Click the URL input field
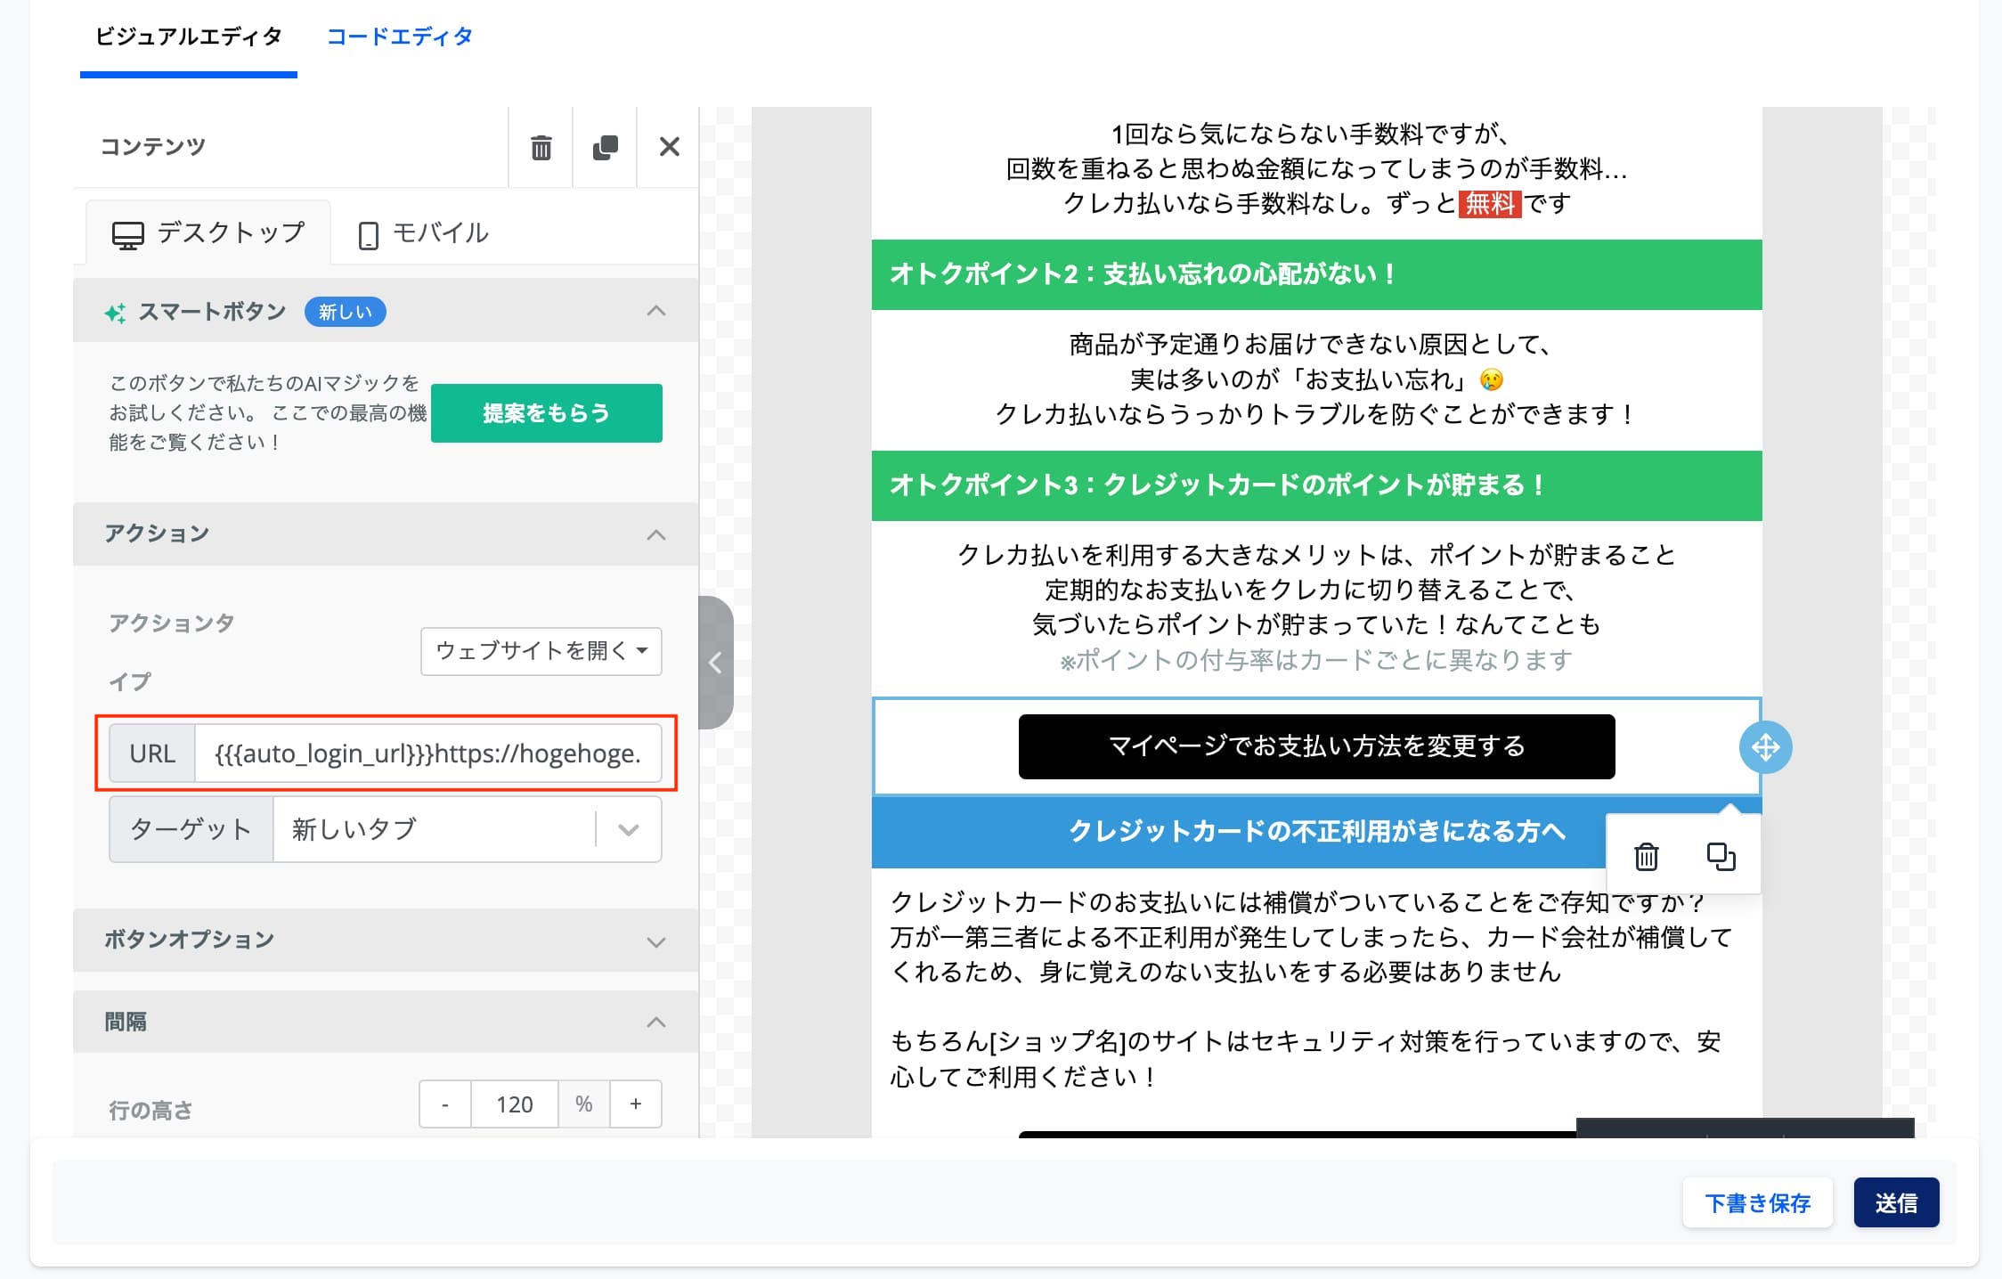 (427, 754)
